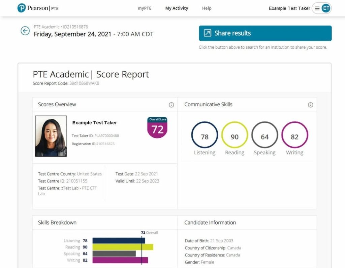Viewport: 345px width, 268px height.
Task: Click the Share results button
Action: tap(265, 33)
